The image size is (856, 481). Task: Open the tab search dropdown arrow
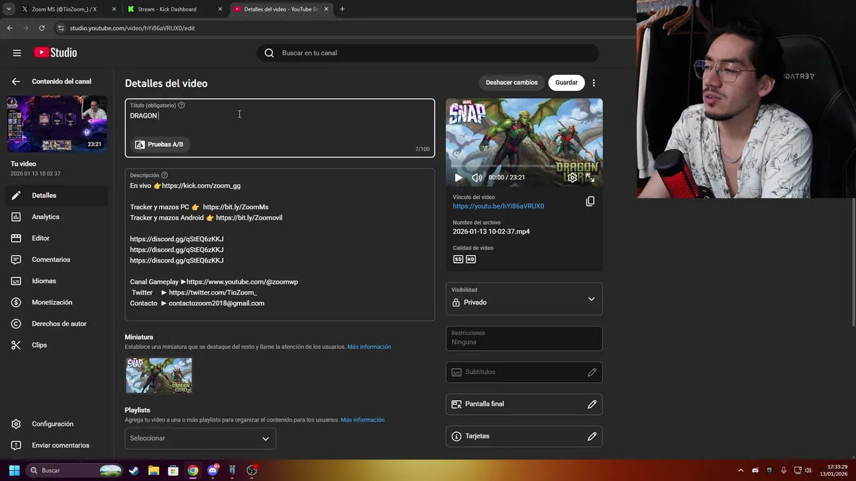click(9, 9)
